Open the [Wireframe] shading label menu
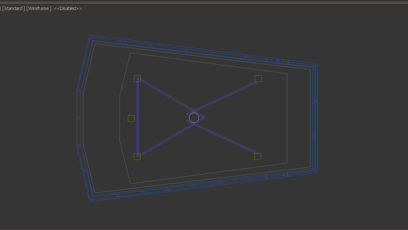The image size is (408, 230). point(39,8)
